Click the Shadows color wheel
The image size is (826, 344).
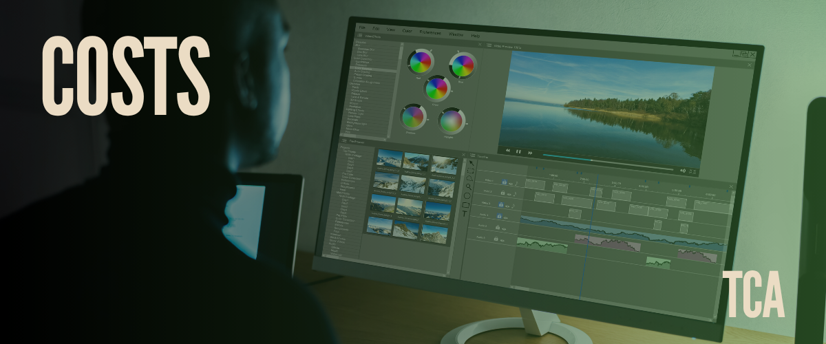(x=414, y=116)
